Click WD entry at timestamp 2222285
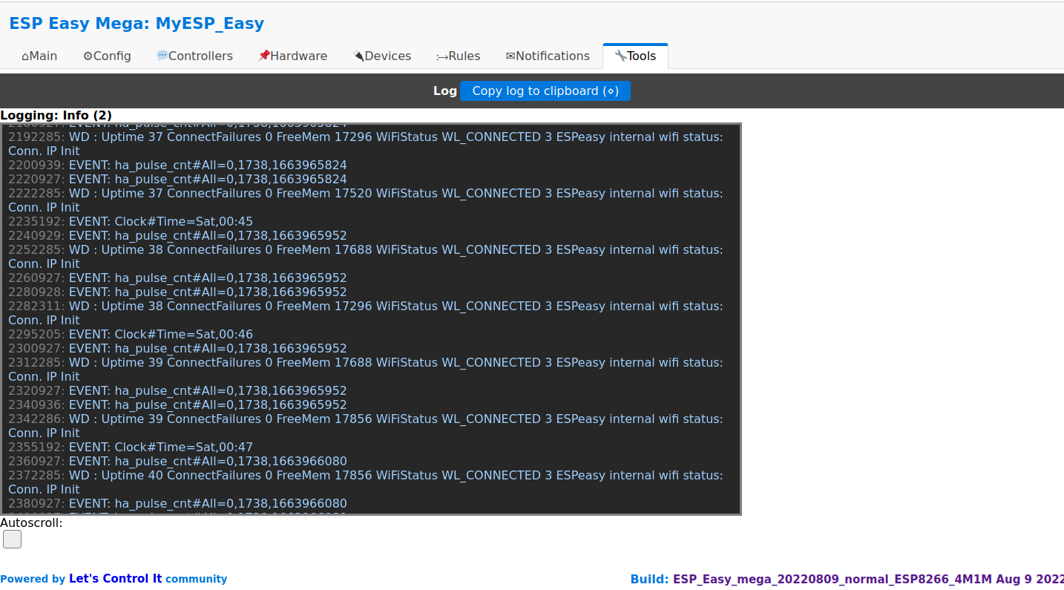 coord(366,200)
